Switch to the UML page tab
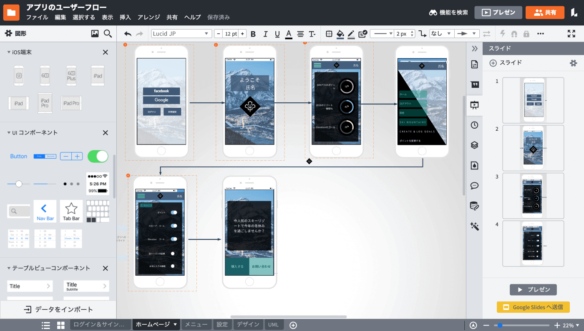 274,325
